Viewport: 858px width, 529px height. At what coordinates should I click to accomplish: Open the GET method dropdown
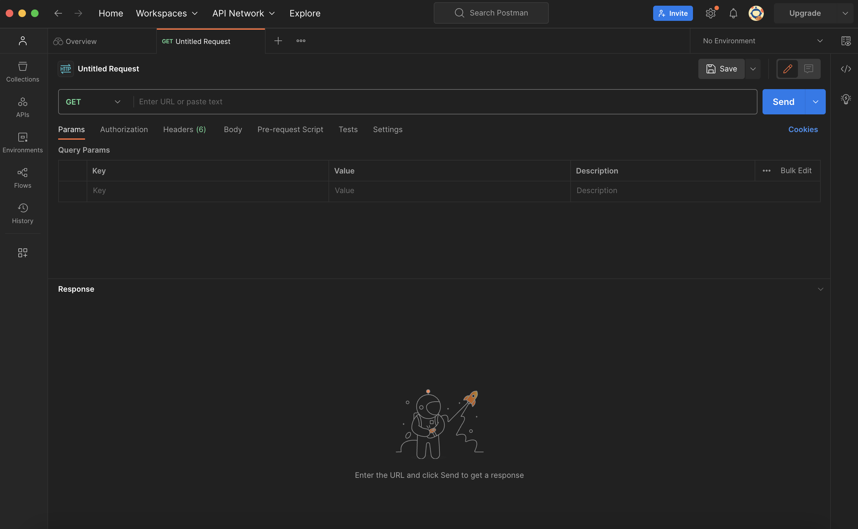click(x=93, y=102)
